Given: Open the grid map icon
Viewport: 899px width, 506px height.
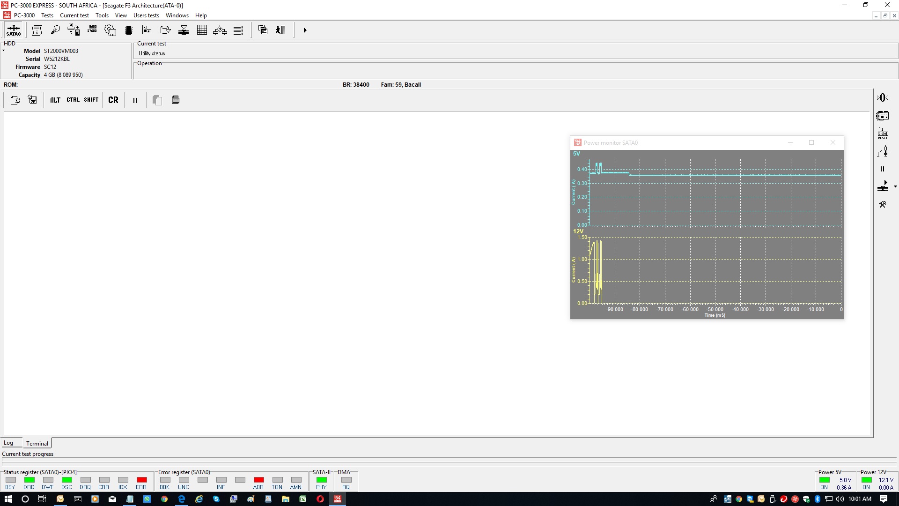Looking at the screenshot, I should 202,30.
